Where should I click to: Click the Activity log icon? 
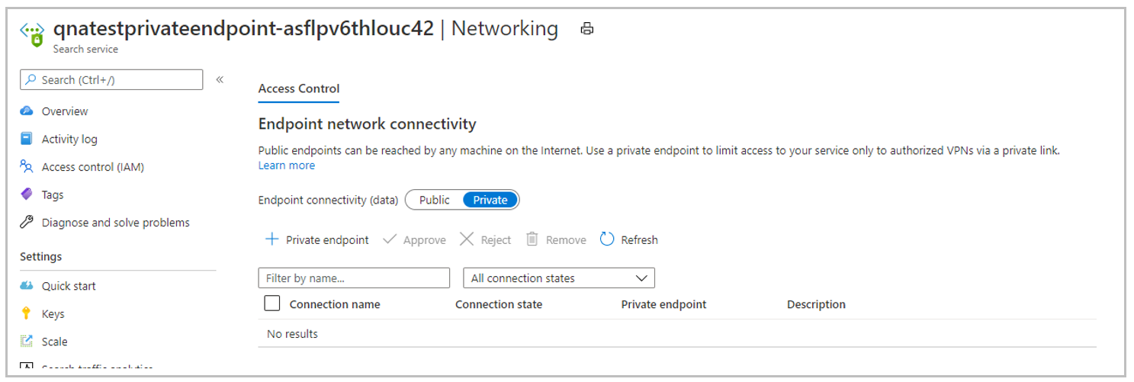pyautogui.click(x=27, y=139)
